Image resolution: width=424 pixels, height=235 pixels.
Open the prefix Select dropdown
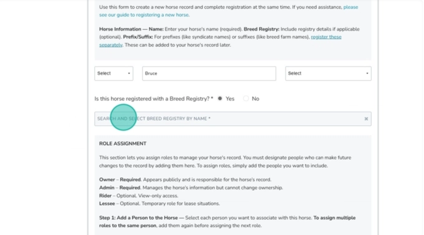(113, 74)
